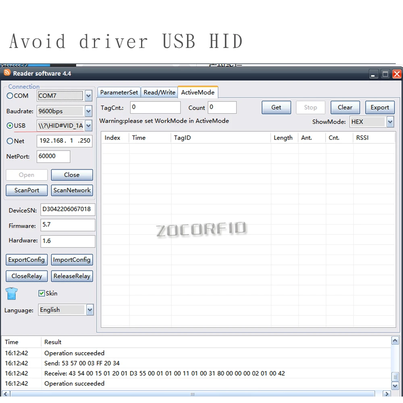
Task: Expand the ShowMode HEX dropdown
Action: pyautogui.click(x=390, y=122)
